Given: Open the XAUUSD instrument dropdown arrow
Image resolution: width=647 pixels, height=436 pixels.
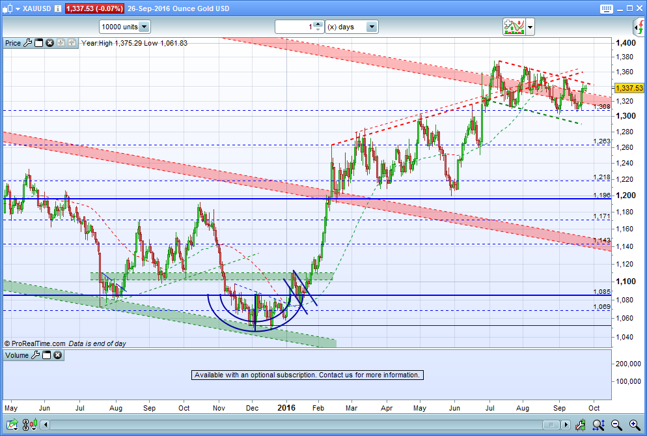Looking at the screenshot, I should click(x=18, y=8).
